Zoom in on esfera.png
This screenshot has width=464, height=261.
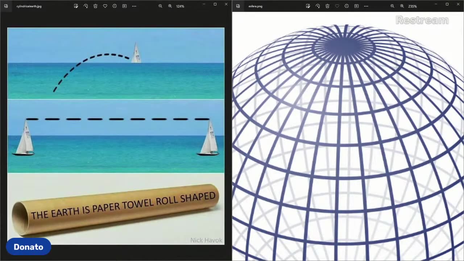402,6
